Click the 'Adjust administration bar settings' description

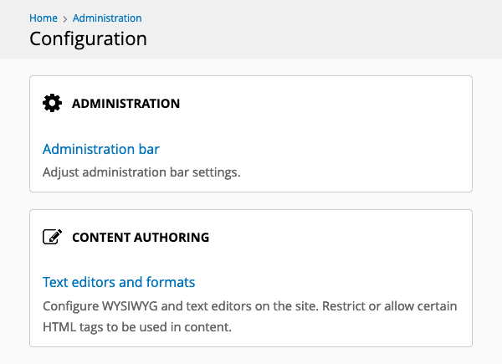point(141,172)
